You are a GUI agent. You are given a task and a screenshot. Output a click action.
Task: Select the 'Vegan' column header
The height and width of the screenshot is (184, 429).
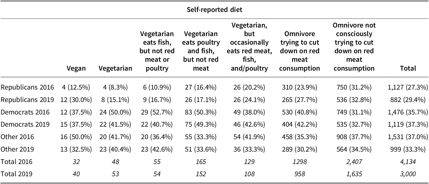[x=76, y=68]
